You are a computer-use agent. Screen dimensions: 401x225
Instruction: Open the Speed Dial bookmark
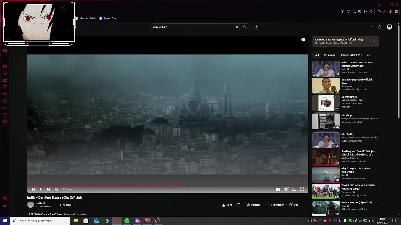click(108, 18)
